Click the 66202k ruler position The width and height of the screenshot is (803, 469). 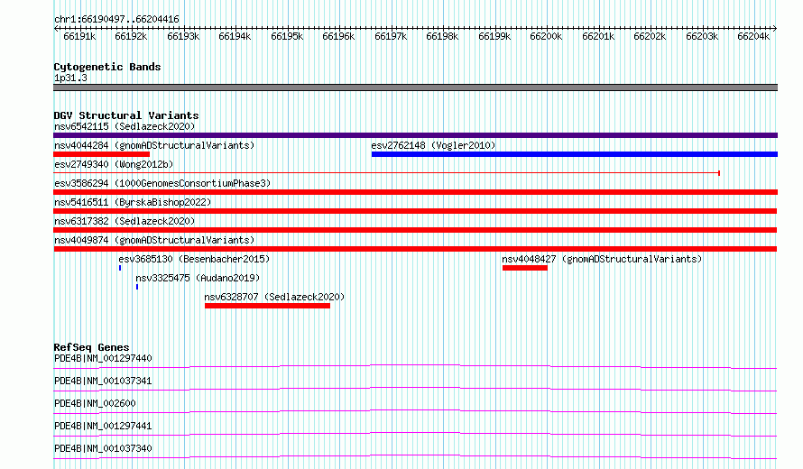650,36
